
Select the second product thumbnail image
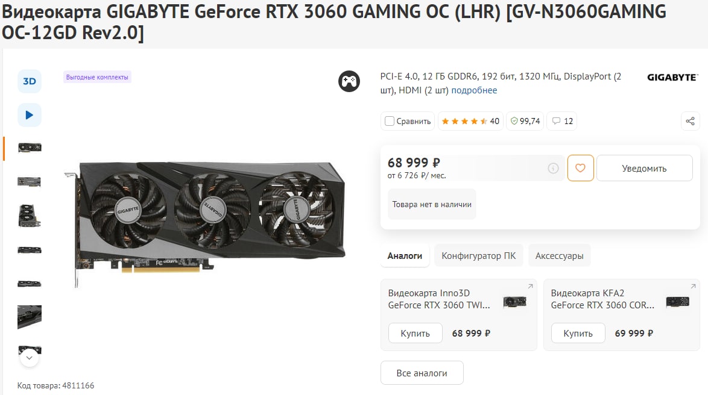(x=30, y=182)
